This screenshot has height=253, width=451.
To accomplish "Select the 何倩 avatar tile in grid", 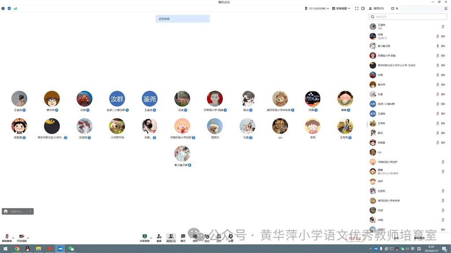I will tap(313, 99).
